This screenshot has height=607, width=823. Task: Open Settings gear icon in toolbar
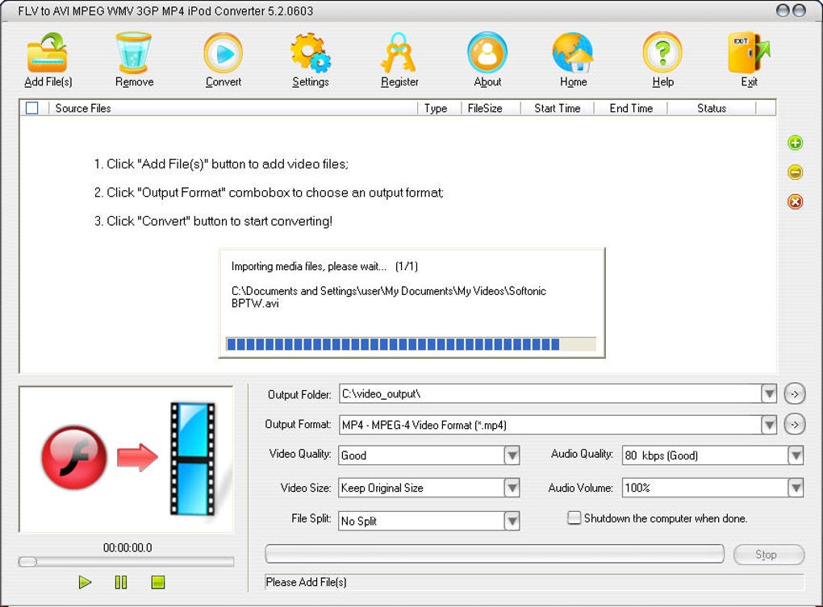(310, 52)
